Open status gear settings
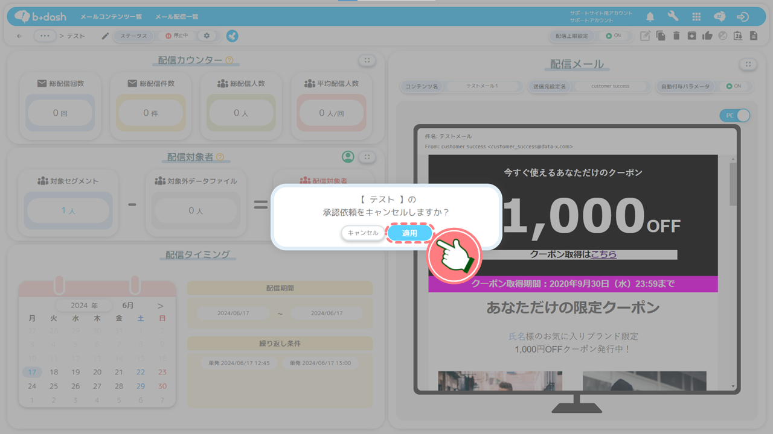The height and width of the screenshot is (434, 773). pyautogui.click(x=207, y=36)
